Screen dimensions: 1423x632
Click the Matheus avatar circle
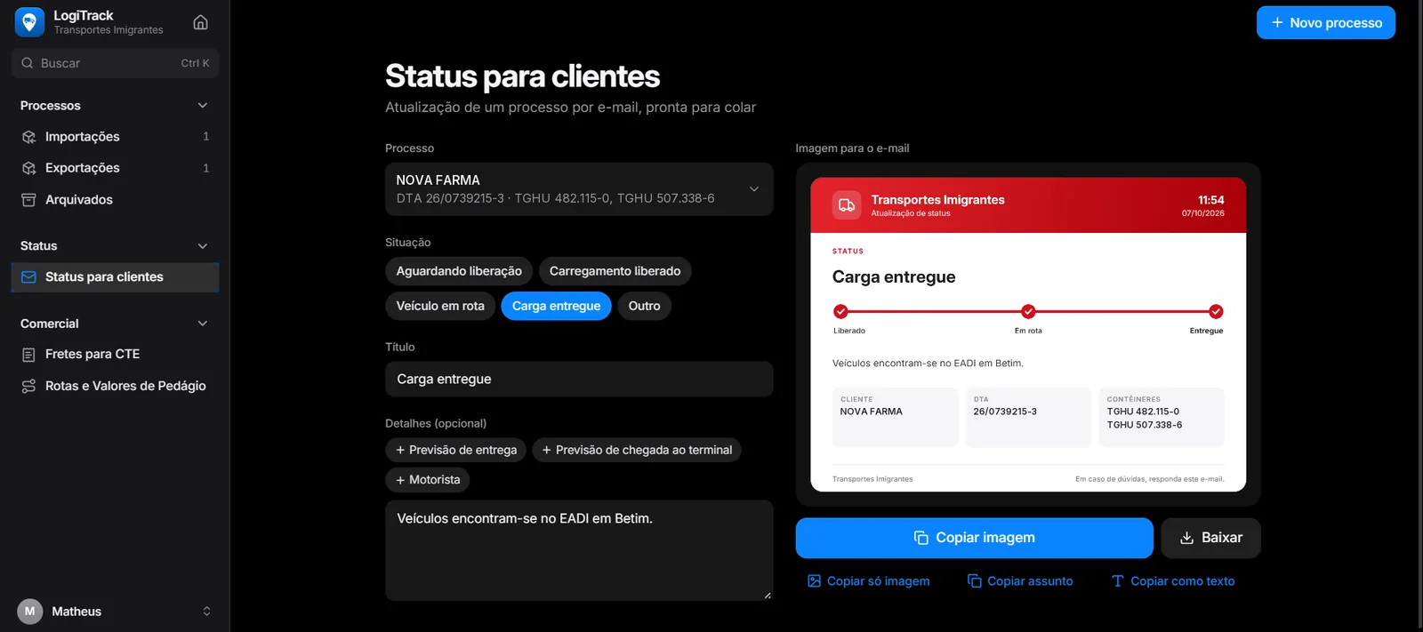point(29,612)
